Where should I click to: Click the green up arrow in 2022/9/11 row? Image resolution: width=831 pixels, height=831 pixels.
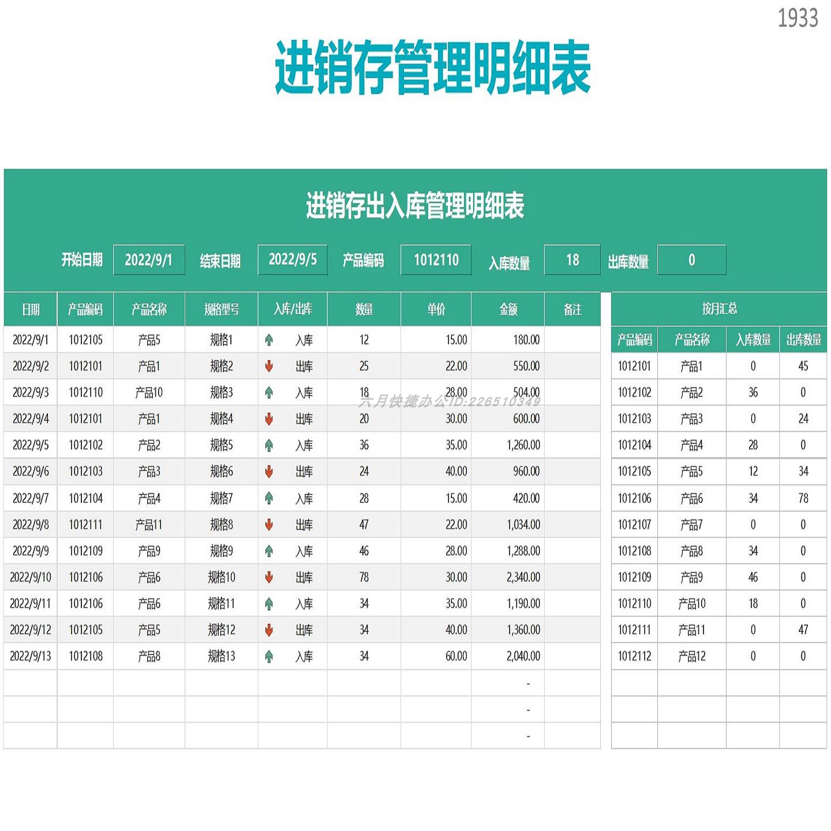click(x=269, y=604)
